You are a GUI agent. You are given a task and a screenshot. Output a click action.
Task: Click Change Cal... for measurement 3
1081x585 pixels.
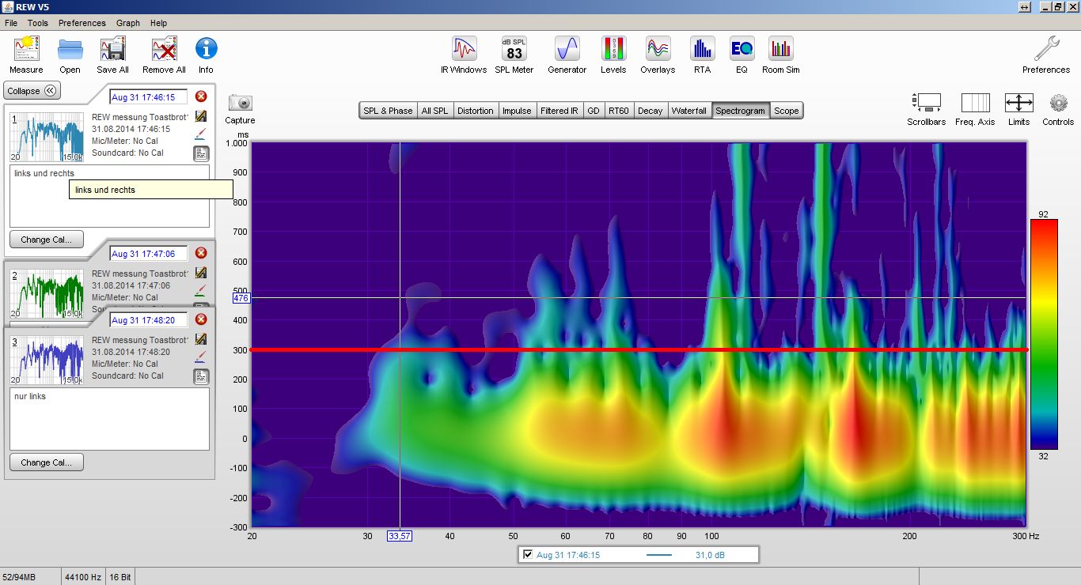pos(47,462)
